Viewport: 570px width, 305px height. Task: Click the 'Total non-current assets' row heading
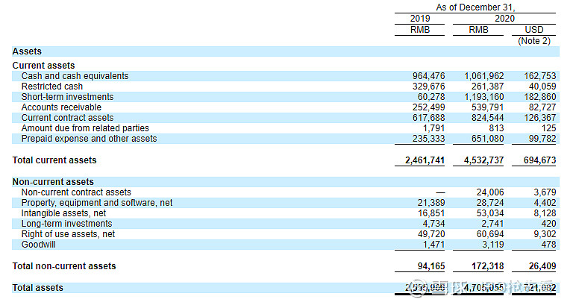pyautogui.click(x=64, y=266)
